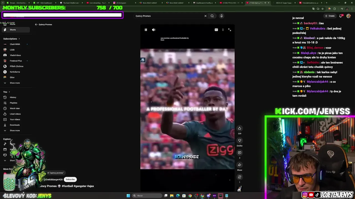
Task: Expand the You section
Action: 7,92
